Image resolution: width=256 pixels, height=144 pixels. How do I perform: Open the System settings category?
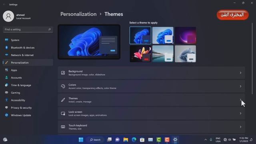point(28,40)
